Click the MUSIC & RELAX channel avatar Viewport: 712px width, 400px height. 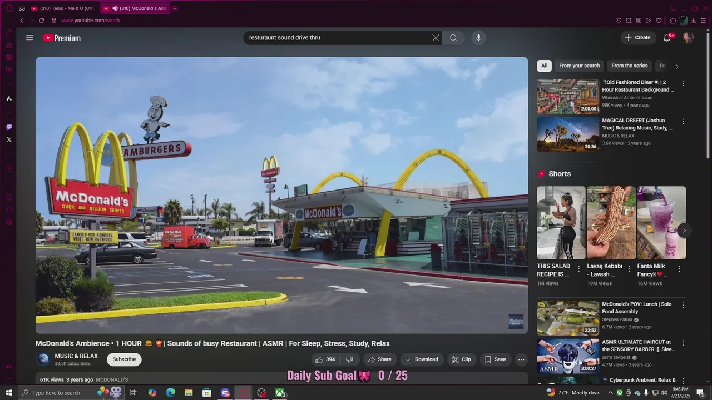43,359
